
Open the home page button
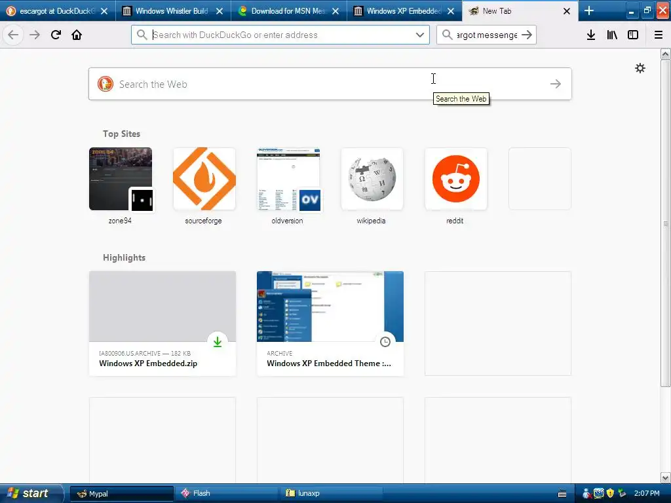pyautogui.click(x=77, y=35)
